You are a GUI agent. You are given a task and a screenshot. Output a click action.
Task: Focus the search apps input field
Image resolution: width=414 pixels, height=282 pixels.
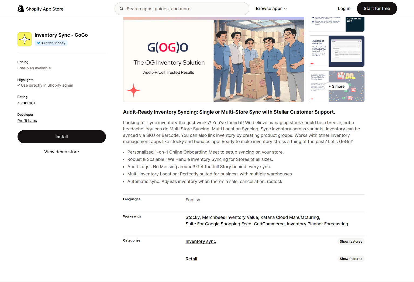[186, 9]
